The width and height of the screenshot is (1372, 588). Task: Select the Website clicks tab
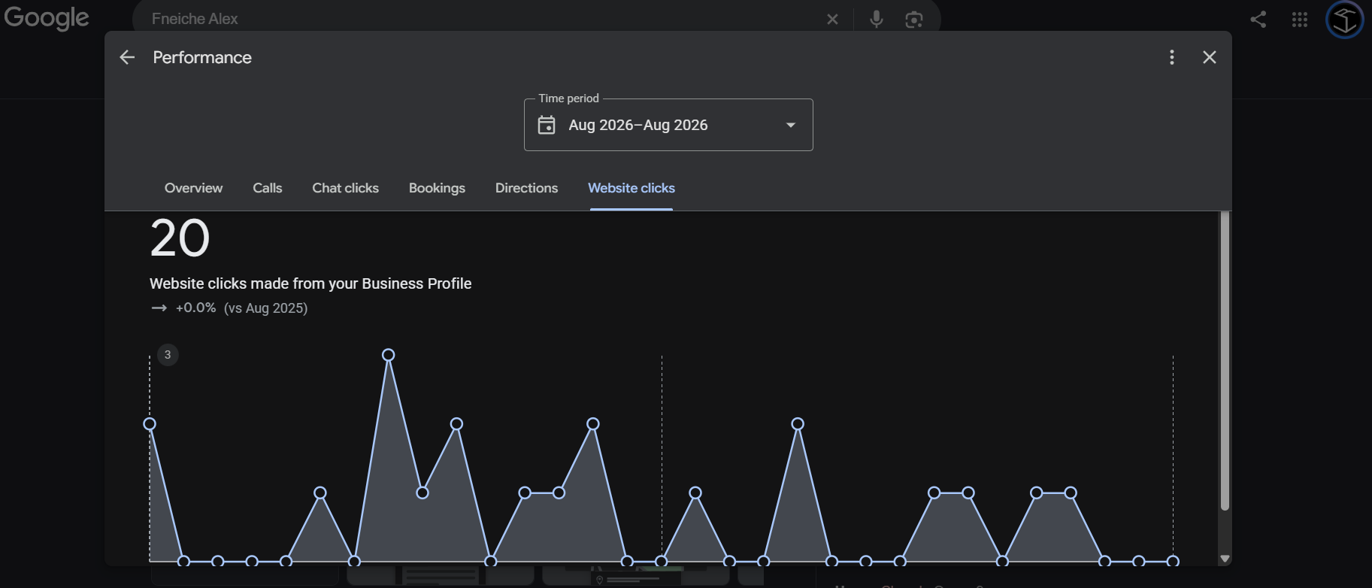631,188
